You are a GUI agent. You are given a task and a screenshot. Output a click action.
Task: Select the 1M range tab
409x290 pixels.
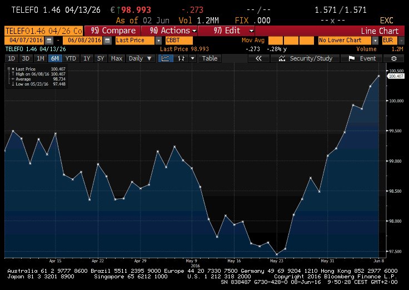pos(40,58)
